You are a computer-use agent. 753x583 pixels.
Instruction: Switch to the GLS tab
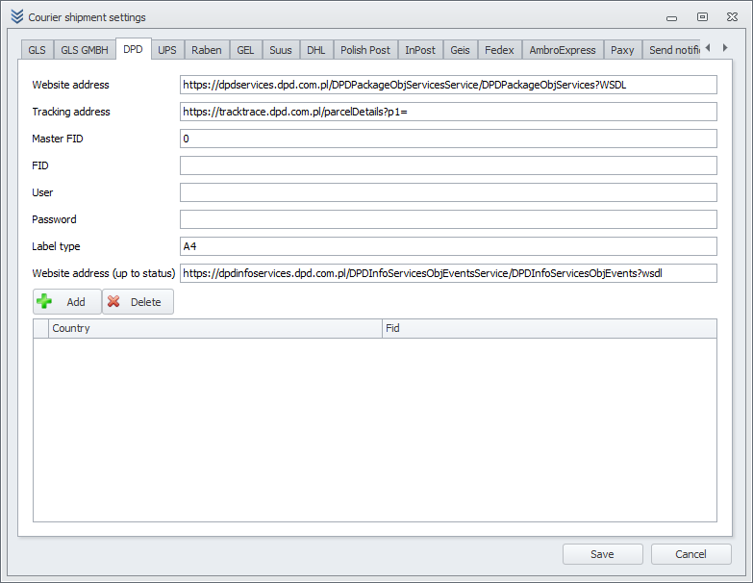(37, 50)
